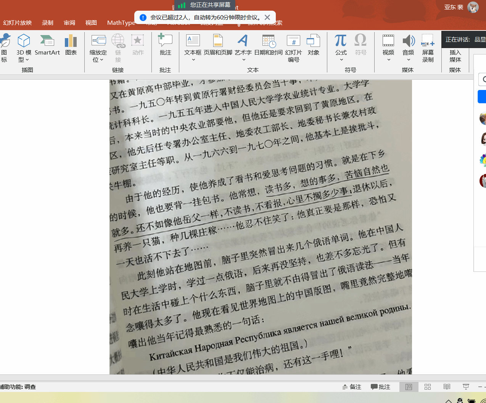Image resolution: width=486 pixels, height=403 pixels.
Task: Toggle Comments (批注) pane in status bar
Action: (381, 387)
